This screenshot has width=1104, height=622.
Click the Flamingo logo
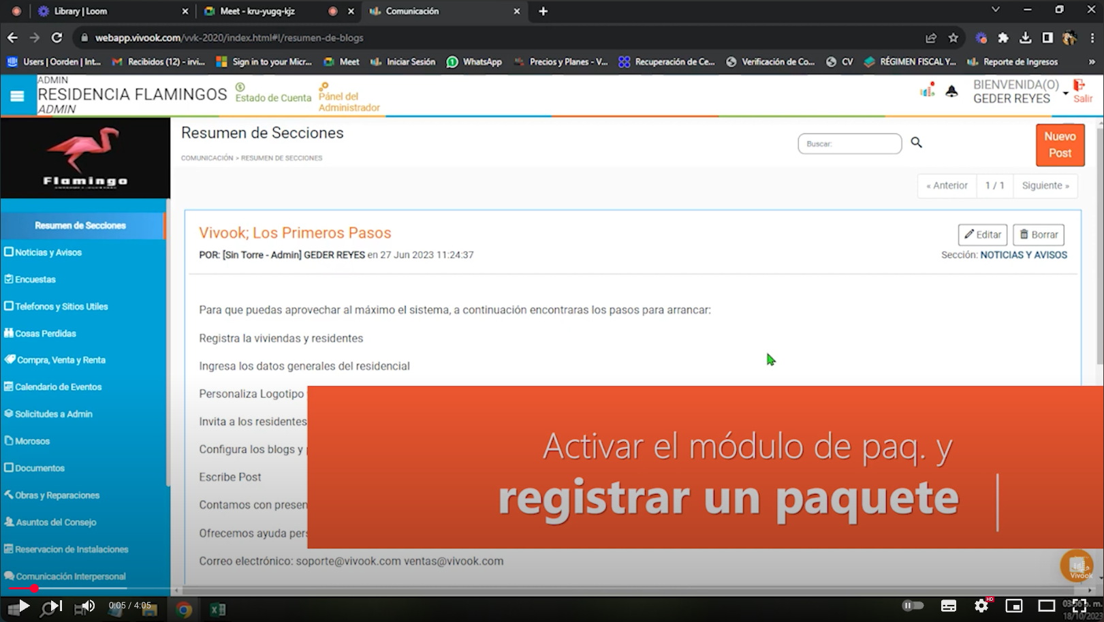pos(85,157)
